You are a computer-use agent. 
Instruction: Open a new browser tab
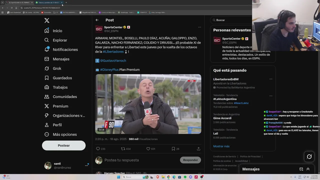tap(66, 2)
